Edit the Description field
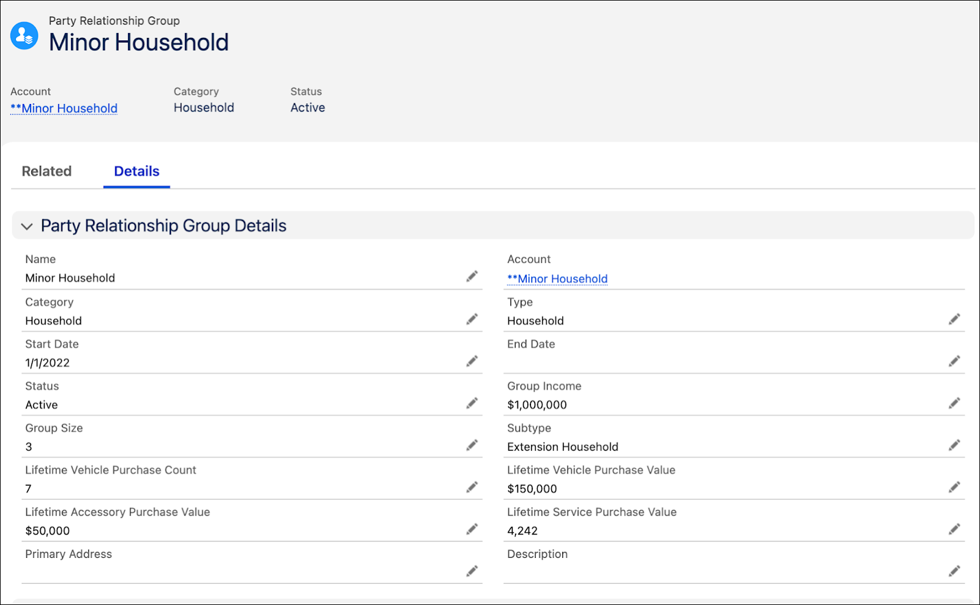Image resolution: width=980 pixels, height=605 pixels. point(954,571)
